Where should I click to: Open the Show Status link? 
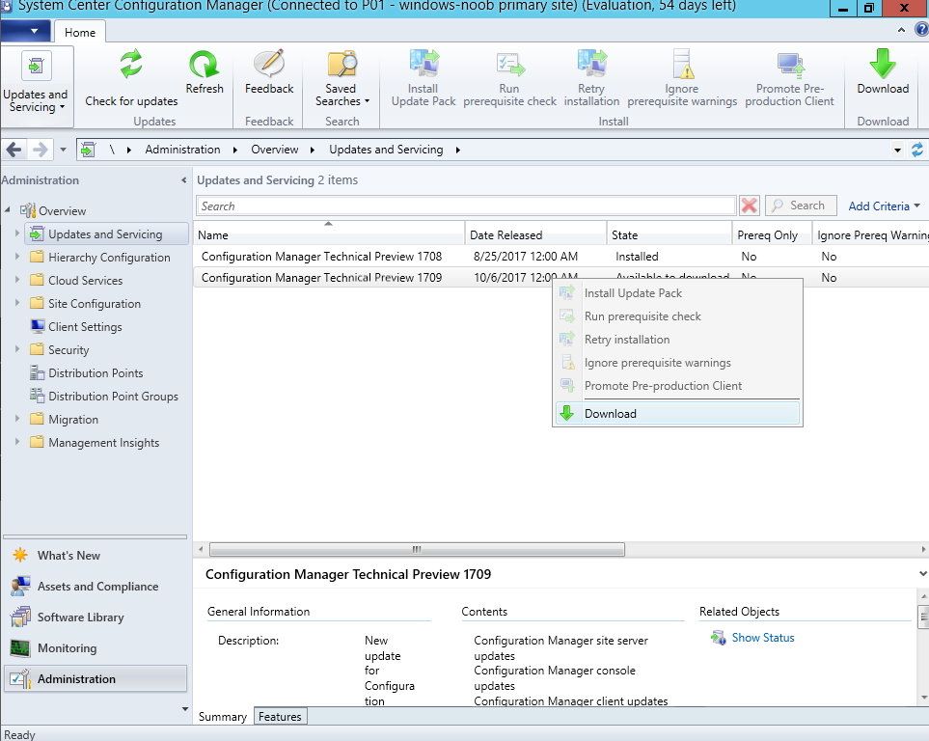(x=763, y=638)
